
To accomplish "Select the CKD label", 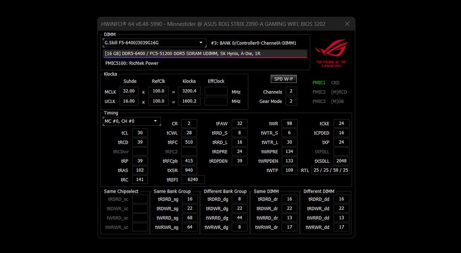I will tap(335, 83).
